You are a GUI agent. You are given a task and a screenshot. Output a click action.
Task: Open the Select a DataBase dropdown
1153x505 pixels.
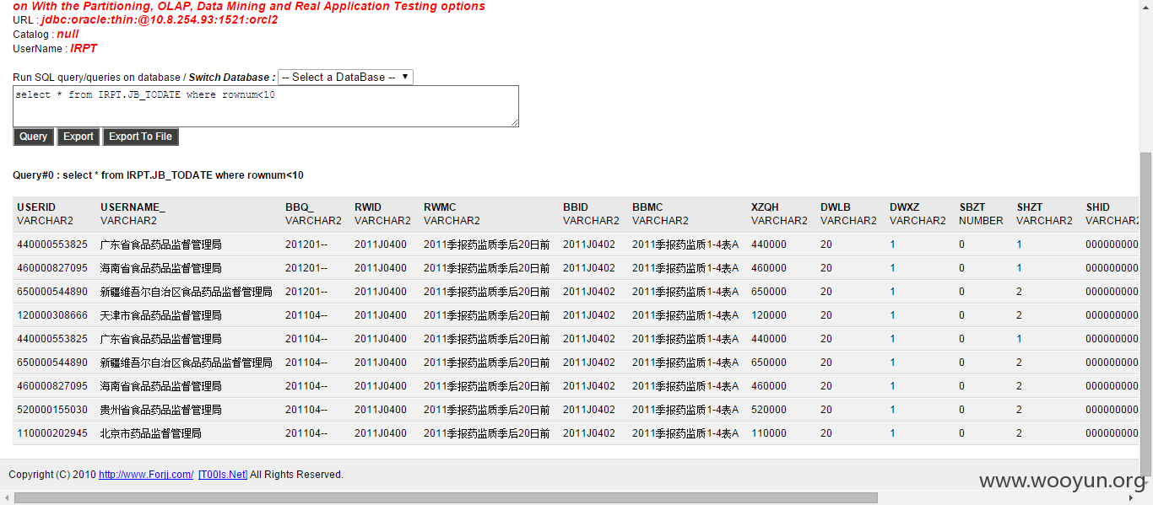345,77
